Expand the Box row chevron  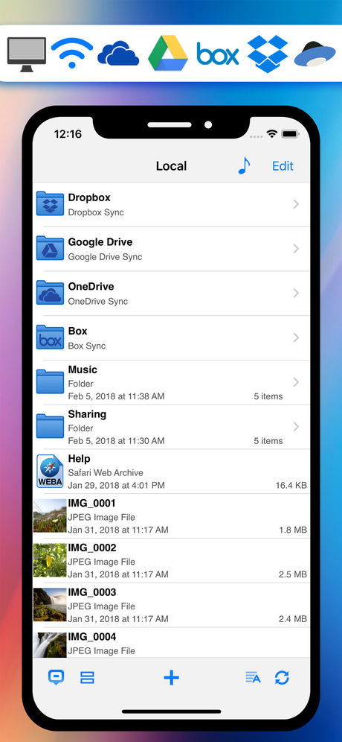pyautogui.click(x=296, y=337)
